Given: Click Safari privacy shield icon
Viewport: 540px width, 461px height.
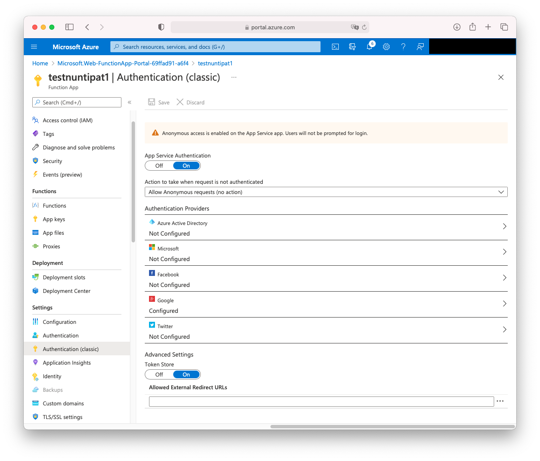Looking at the screenshot, I should click(161, 27).
